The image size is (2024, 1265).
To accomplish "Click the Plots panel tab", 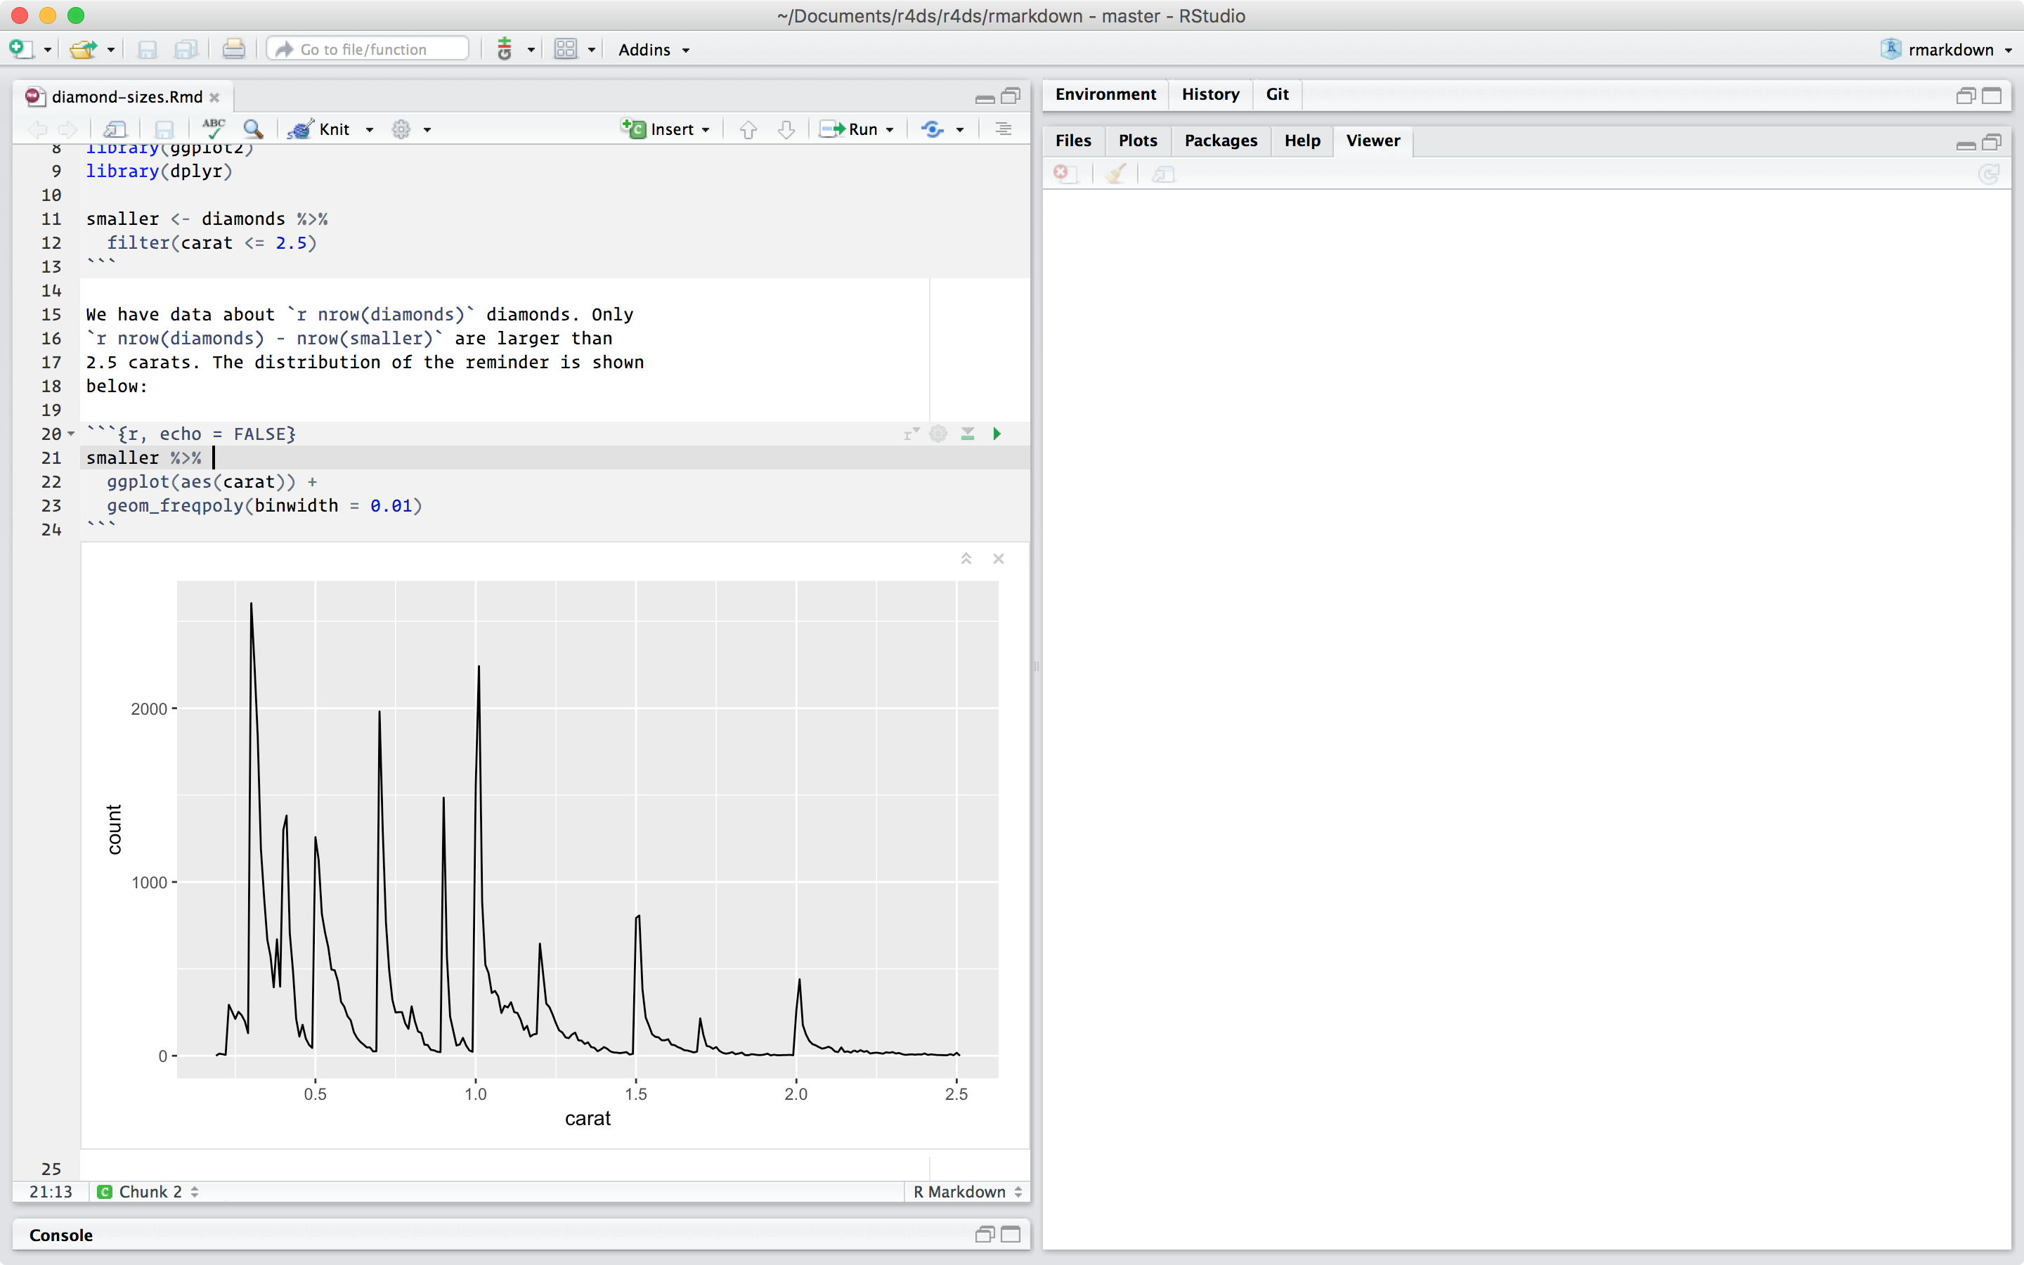I will point(1136,140).
